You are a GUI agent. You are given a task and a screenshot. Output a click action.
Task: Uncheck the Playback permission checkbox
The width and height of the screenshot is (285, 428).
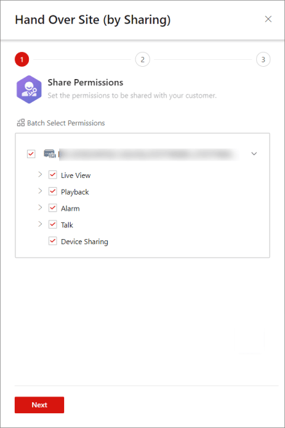[x=53, y=192]
